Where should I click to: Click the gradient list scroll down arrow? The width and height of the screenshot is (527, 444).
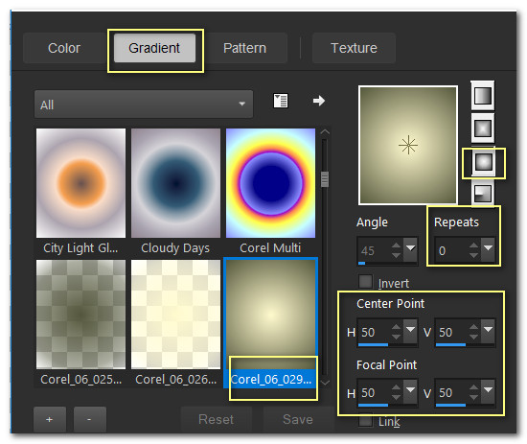(x=325, y=382)
